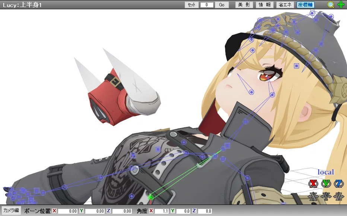The height and width of the screenshot is (216, 347).
Task: Click the セット set button
Action: [x=192, y=5]
